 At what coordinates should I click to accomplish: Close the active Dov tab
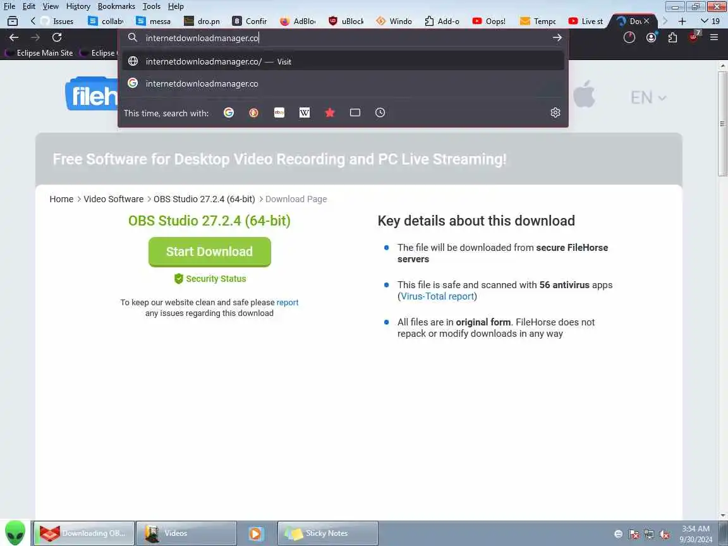pos(646,21)
